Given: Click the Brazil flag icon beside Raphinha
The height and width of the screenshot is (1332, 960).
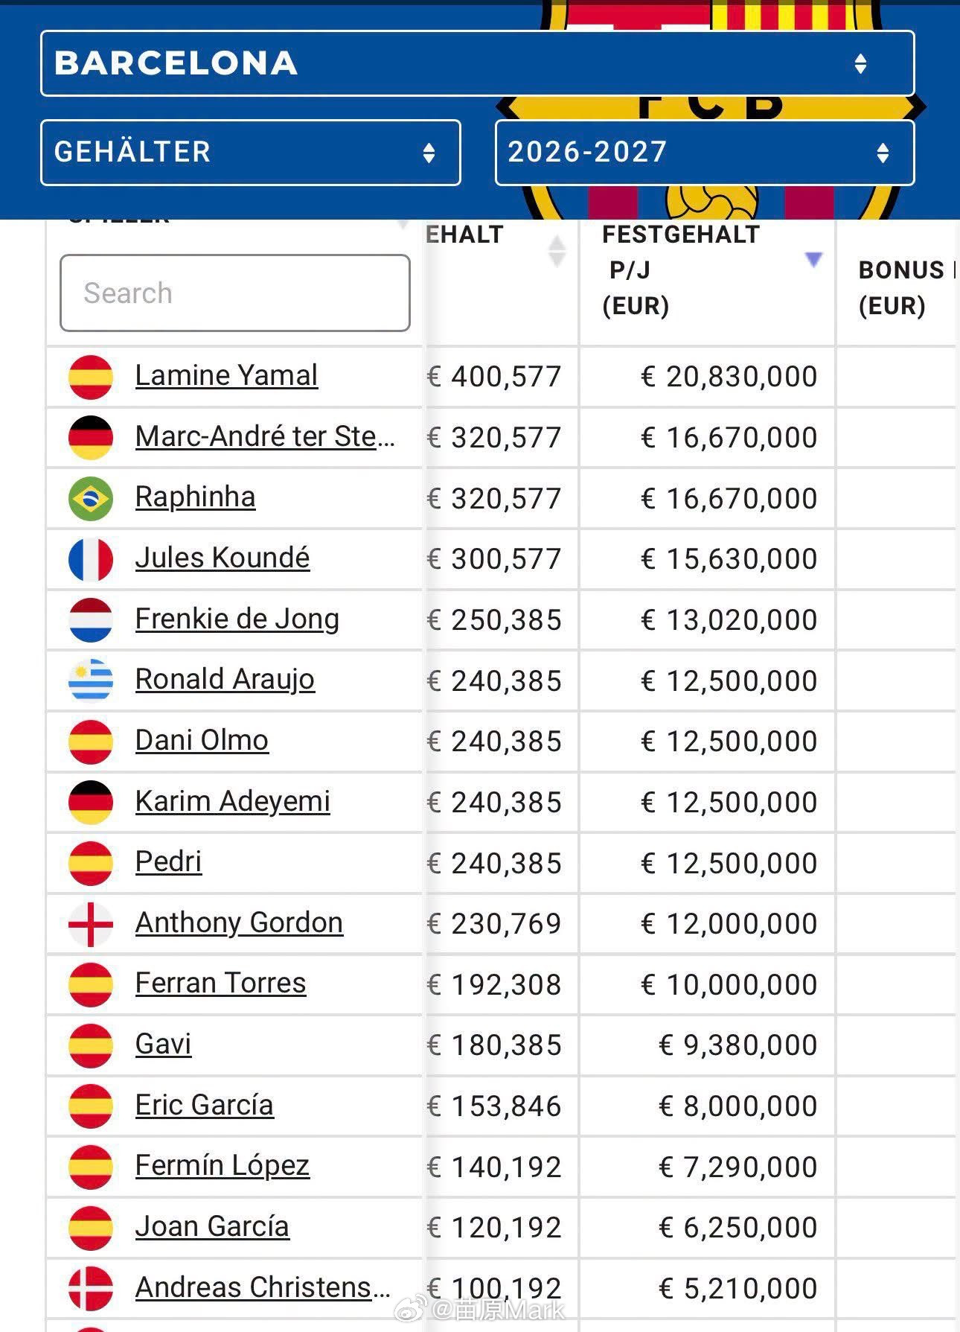Looking at the screenshot, I should (x=91, y=498).
